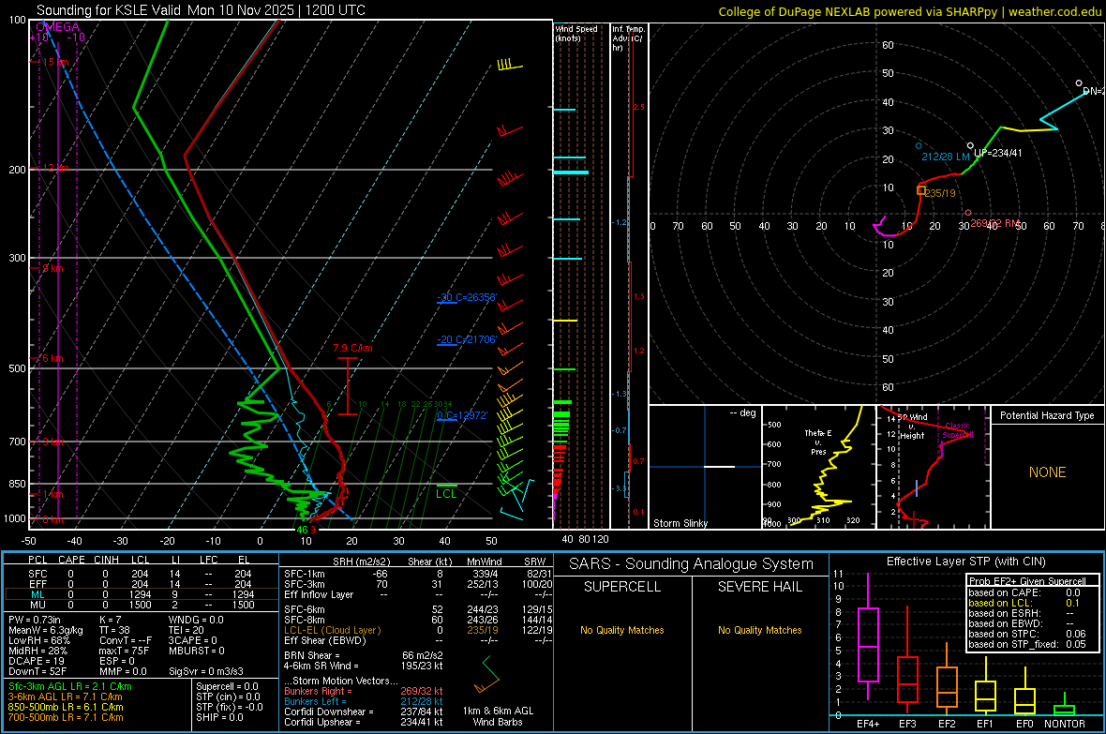Click the 500 pressure level label
The image size is (1106, 734).
pos(17,367)
